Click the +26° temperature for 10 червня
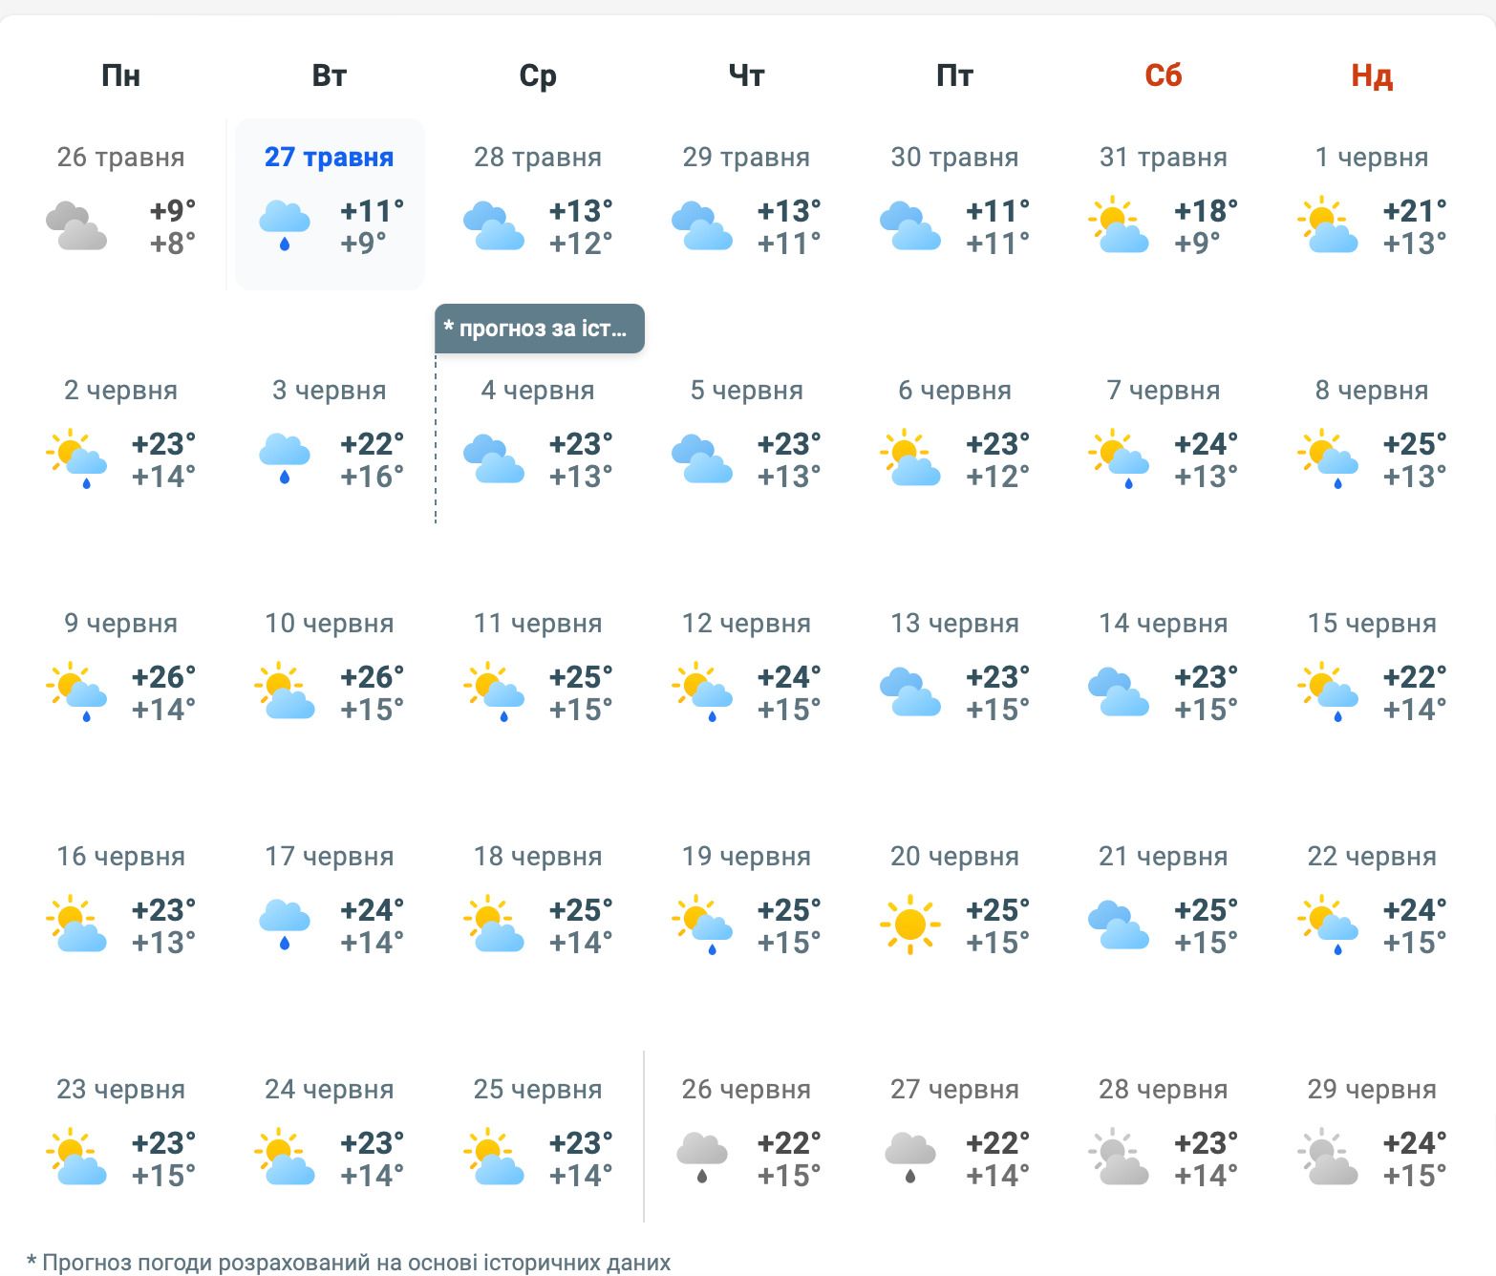 372,677
